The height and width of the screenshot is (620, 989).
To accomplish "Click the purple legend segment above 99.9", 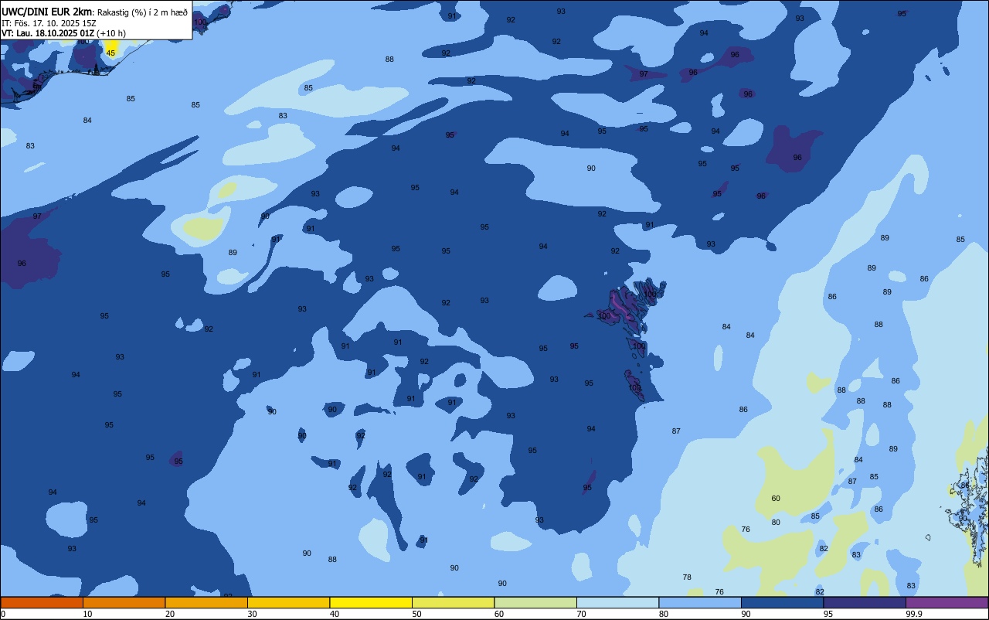I will coord(947,602).
